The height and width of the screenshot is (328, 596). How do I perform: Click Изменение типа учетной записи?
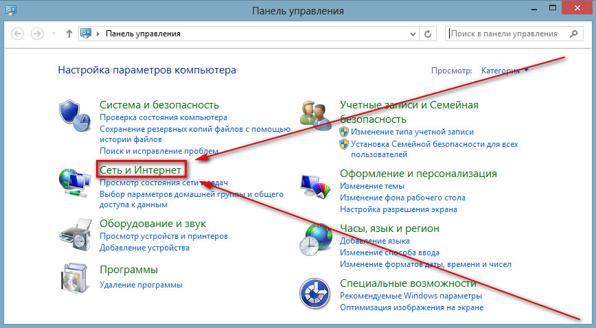pyautogui.click(x=413, y=132)
